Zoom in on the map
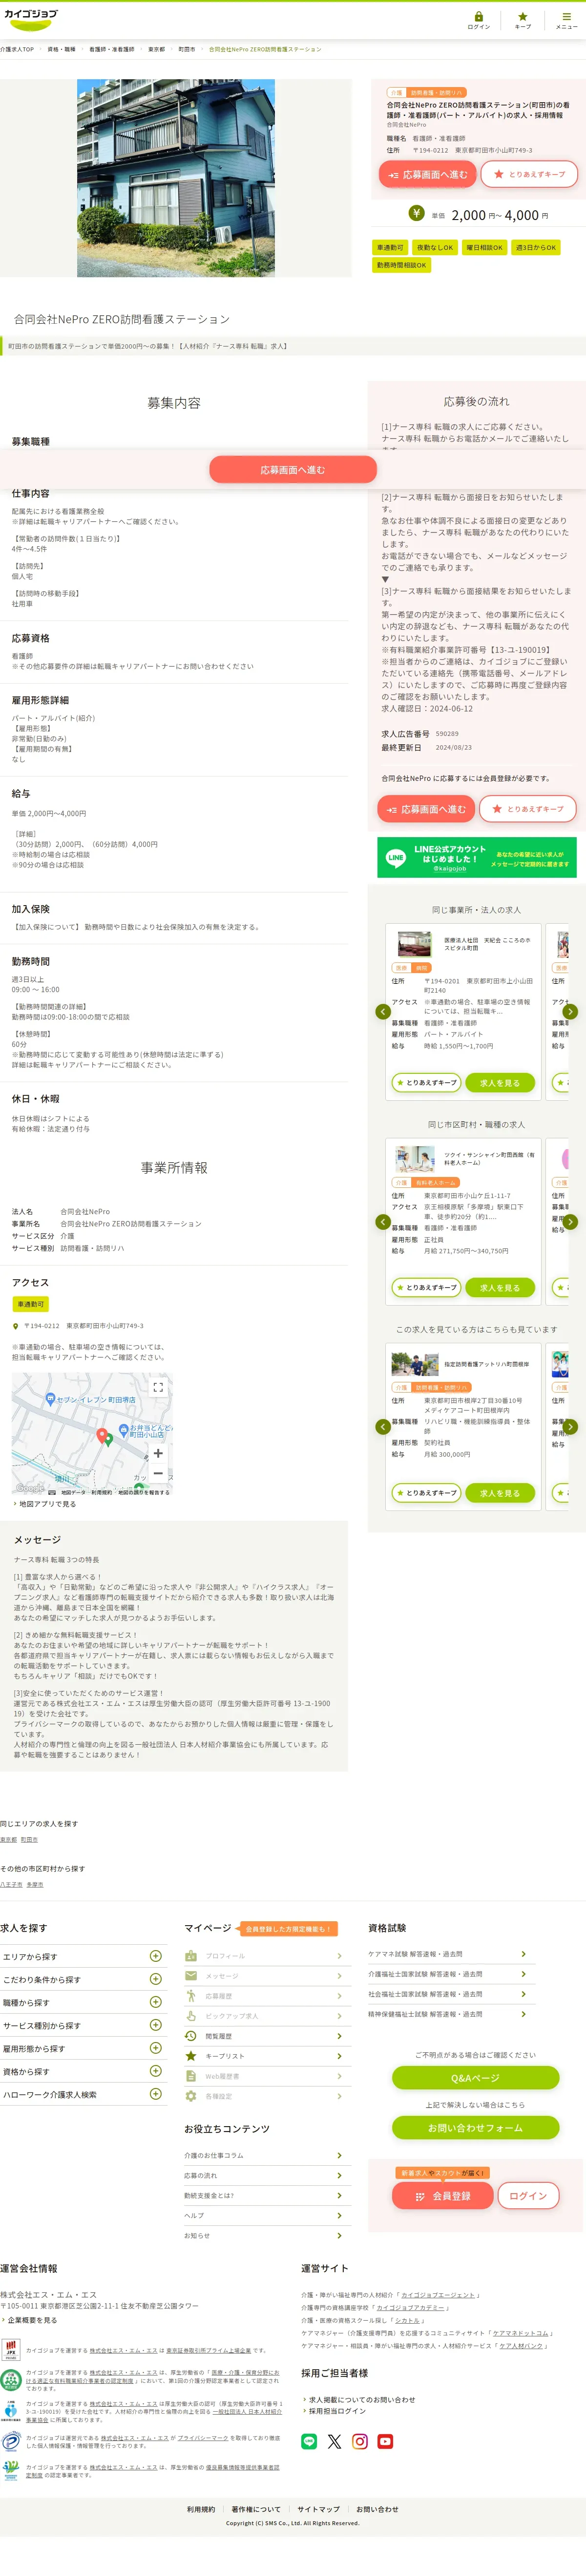Image resolution: width=586 pixels, height=2576 pixels. click(158, 1453)
